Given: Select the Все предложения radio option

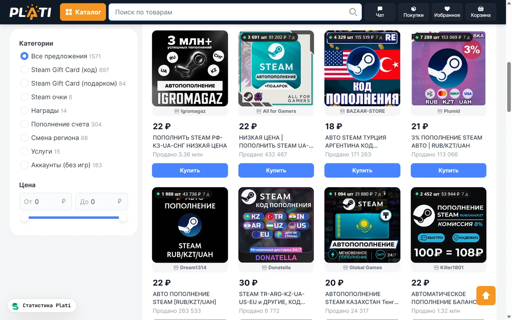Looking at the screenshot, I should pyautogui.click(x=24, y=56).
